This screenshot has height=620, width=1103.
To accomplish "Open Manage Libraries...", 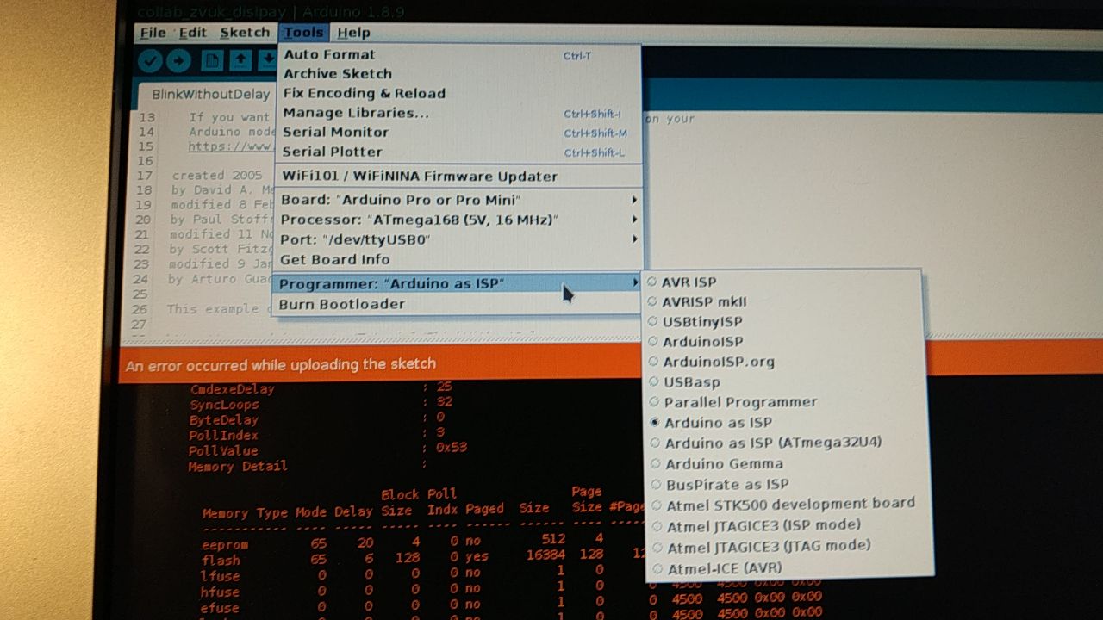I will pos(458,113).
